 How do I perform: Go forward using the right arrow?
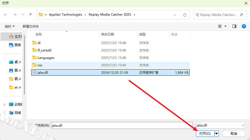[x=15, y=15]
